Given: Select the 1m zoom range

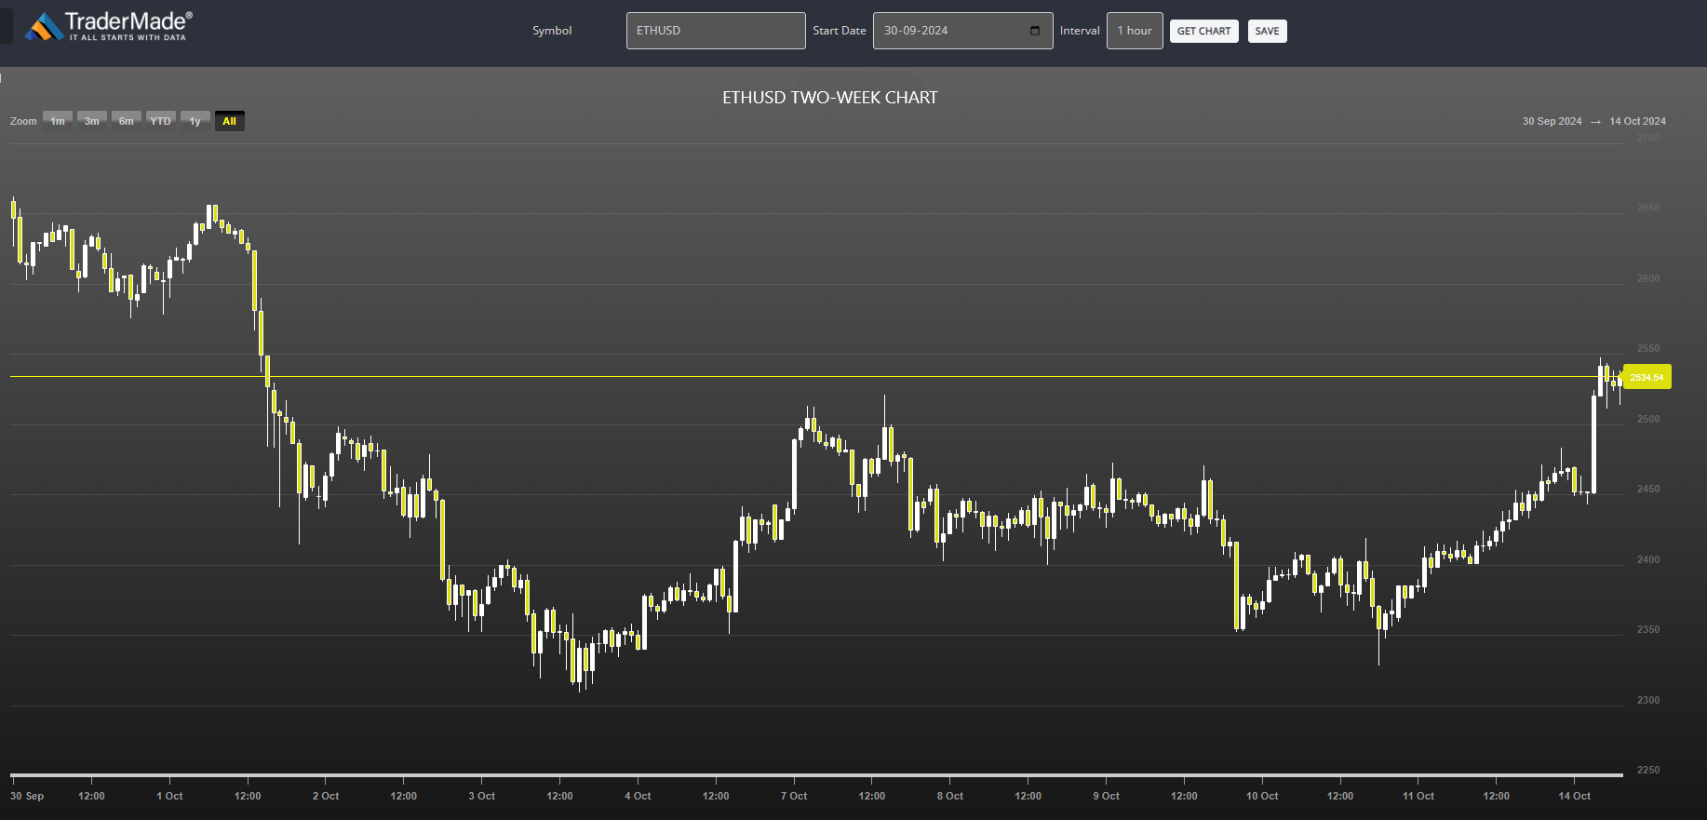Looking at the screenshot, I should click(x=58, y=121).
